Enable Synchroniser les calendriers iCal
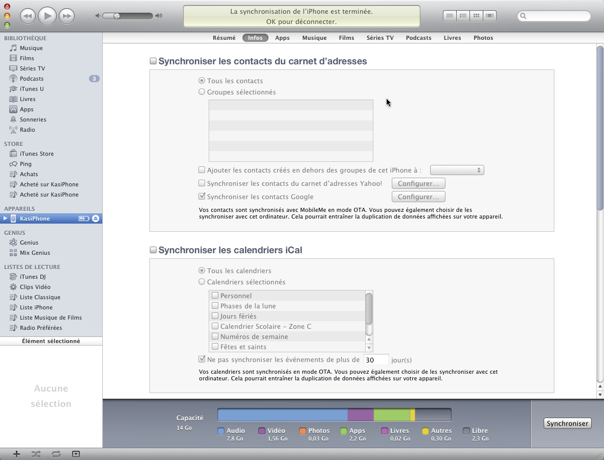 (153, 250)
